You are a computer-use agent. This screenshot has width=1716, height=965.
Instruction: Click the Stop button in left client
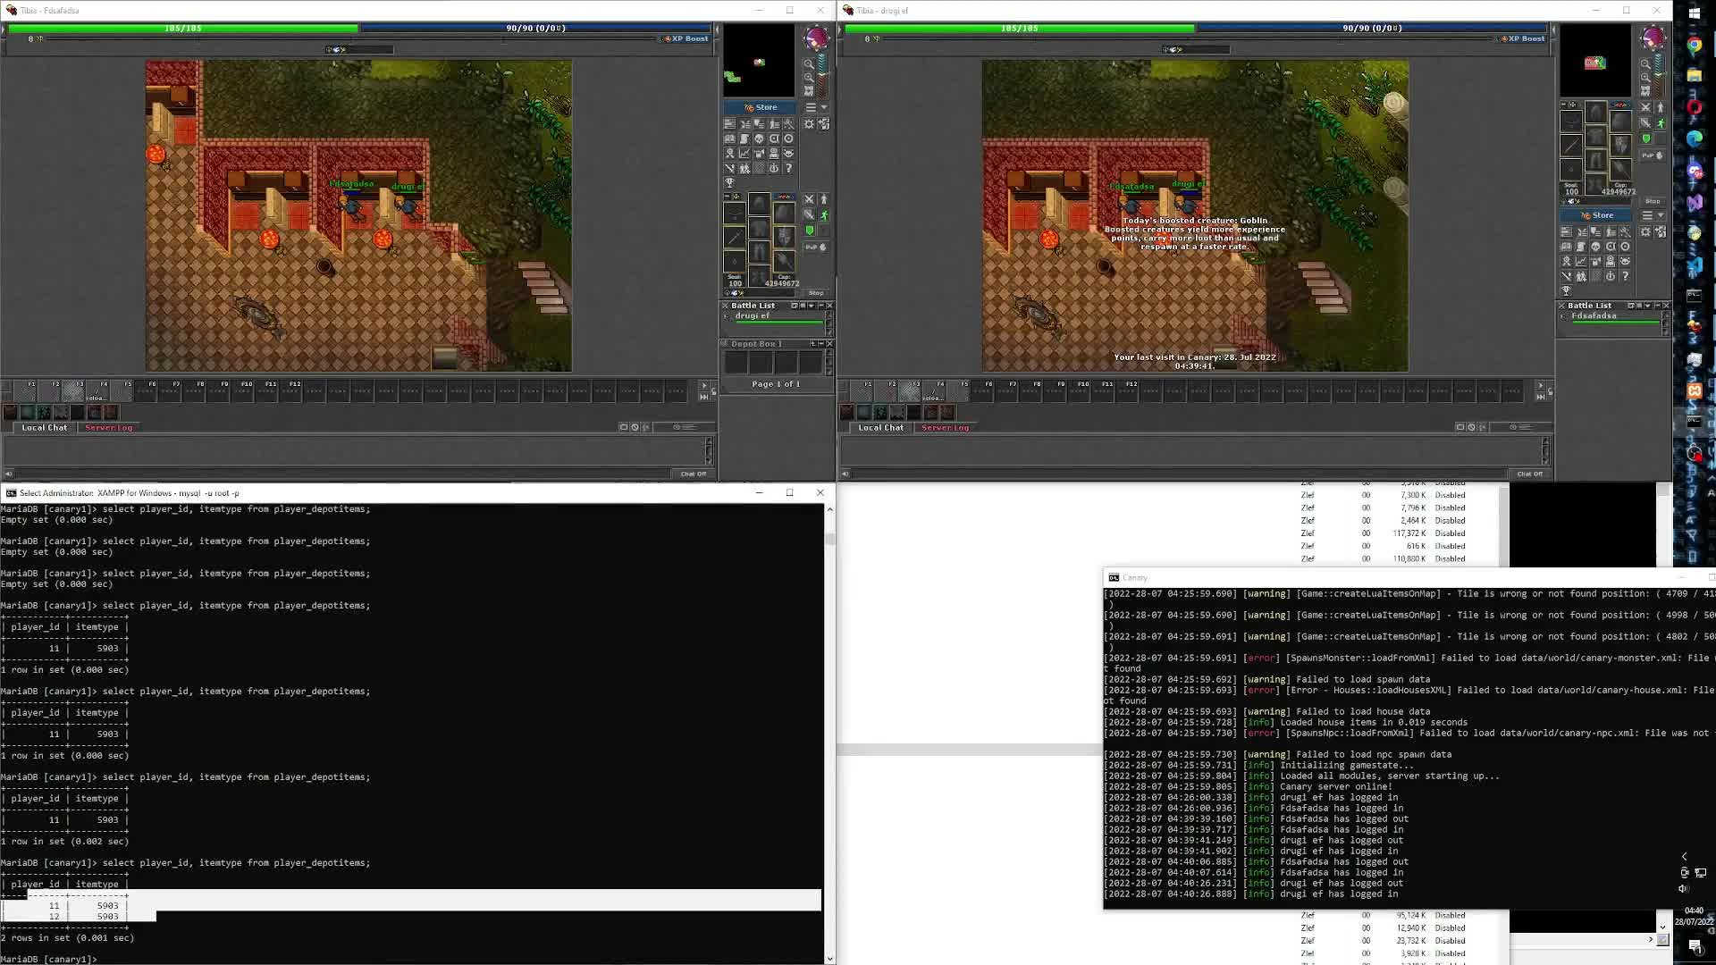[816, 293]
